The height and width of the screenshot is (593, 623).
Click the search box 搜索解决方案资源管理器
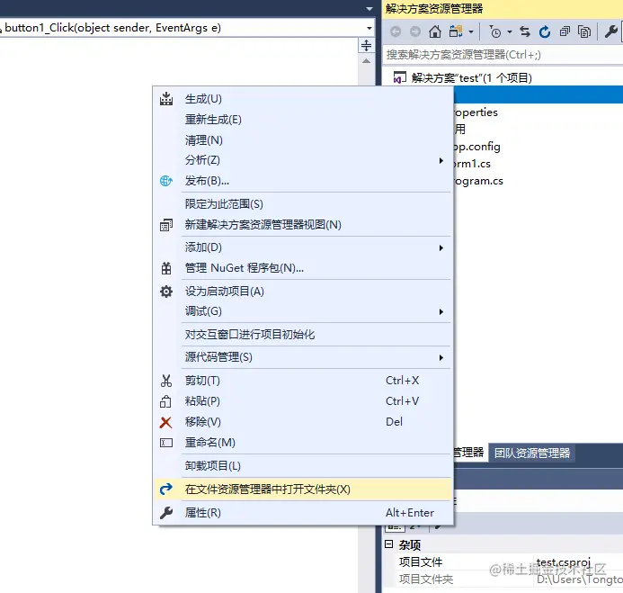(503, 55)
